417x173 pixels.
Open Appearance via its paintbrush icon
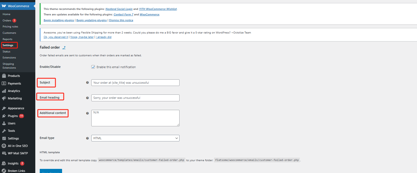click(x=4, y=108)
